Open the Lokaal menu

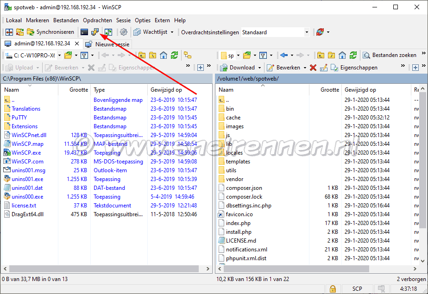(x=14, y=20)
